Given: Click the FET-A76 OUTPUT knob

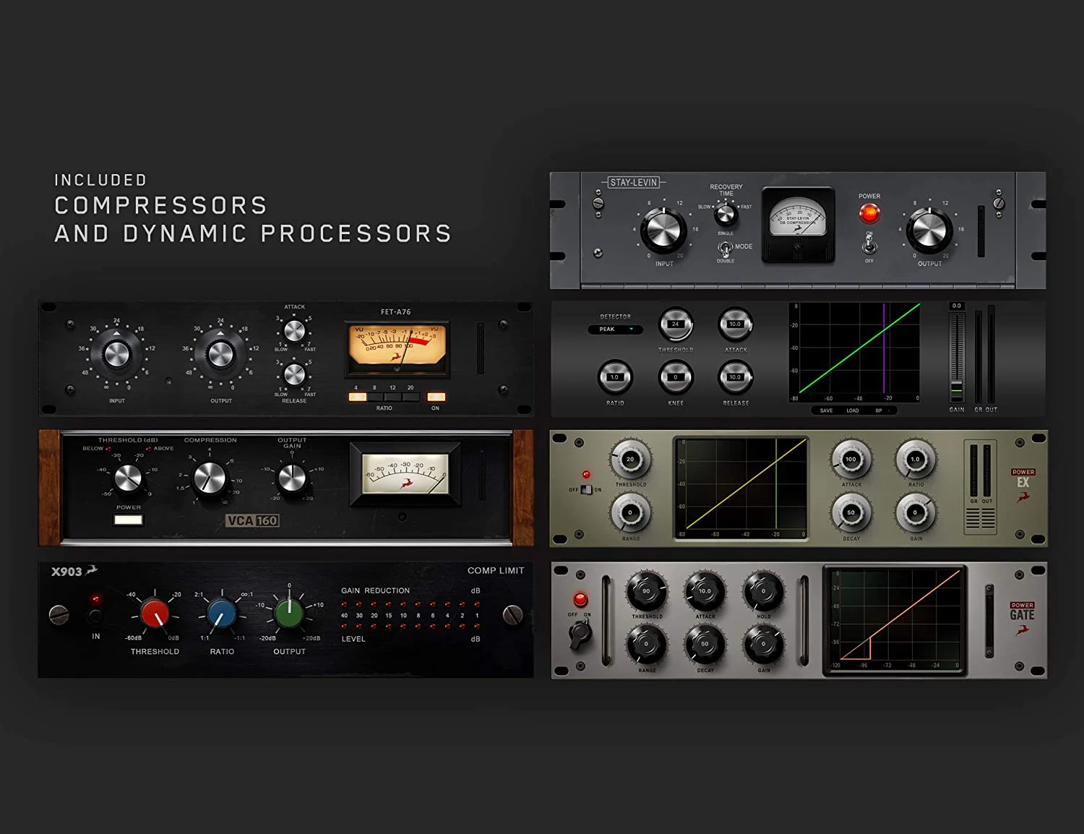Looking at the screenshot, I should 220,355.
